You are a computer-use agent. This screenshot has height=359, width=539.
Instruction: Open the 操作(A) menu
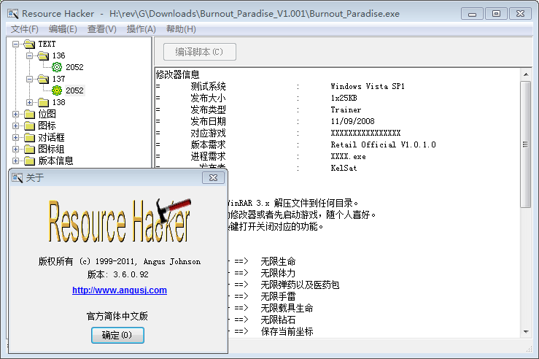(141, 29)
